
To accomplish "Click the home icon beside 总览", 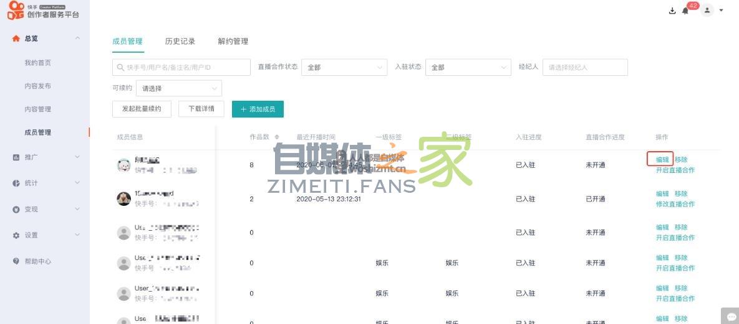I will tap(16, 39).
